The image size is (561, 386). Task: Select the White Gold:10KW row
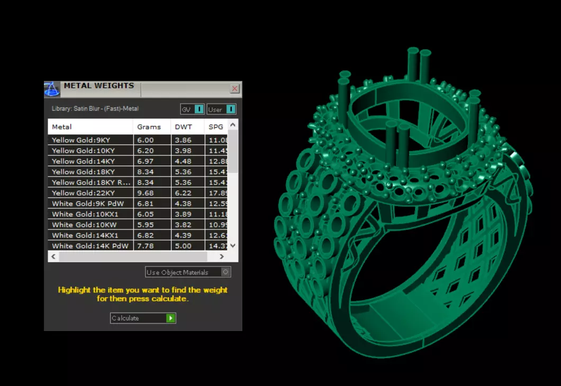[x=138, y=225]
